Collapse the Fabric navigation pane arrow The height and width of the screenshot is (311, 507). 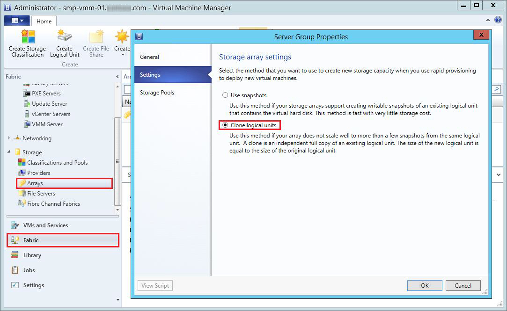point(117,77)
